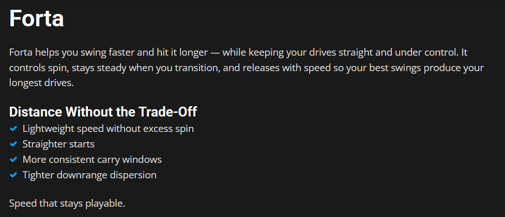Click the phrase swing faster in the paragraph
Image resolution: width=505 pixels, height=217 pixels.
[x=95, y=53]
